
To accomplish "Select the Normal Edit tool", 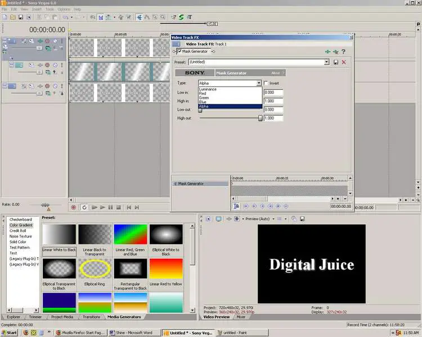I will (139, 17).
